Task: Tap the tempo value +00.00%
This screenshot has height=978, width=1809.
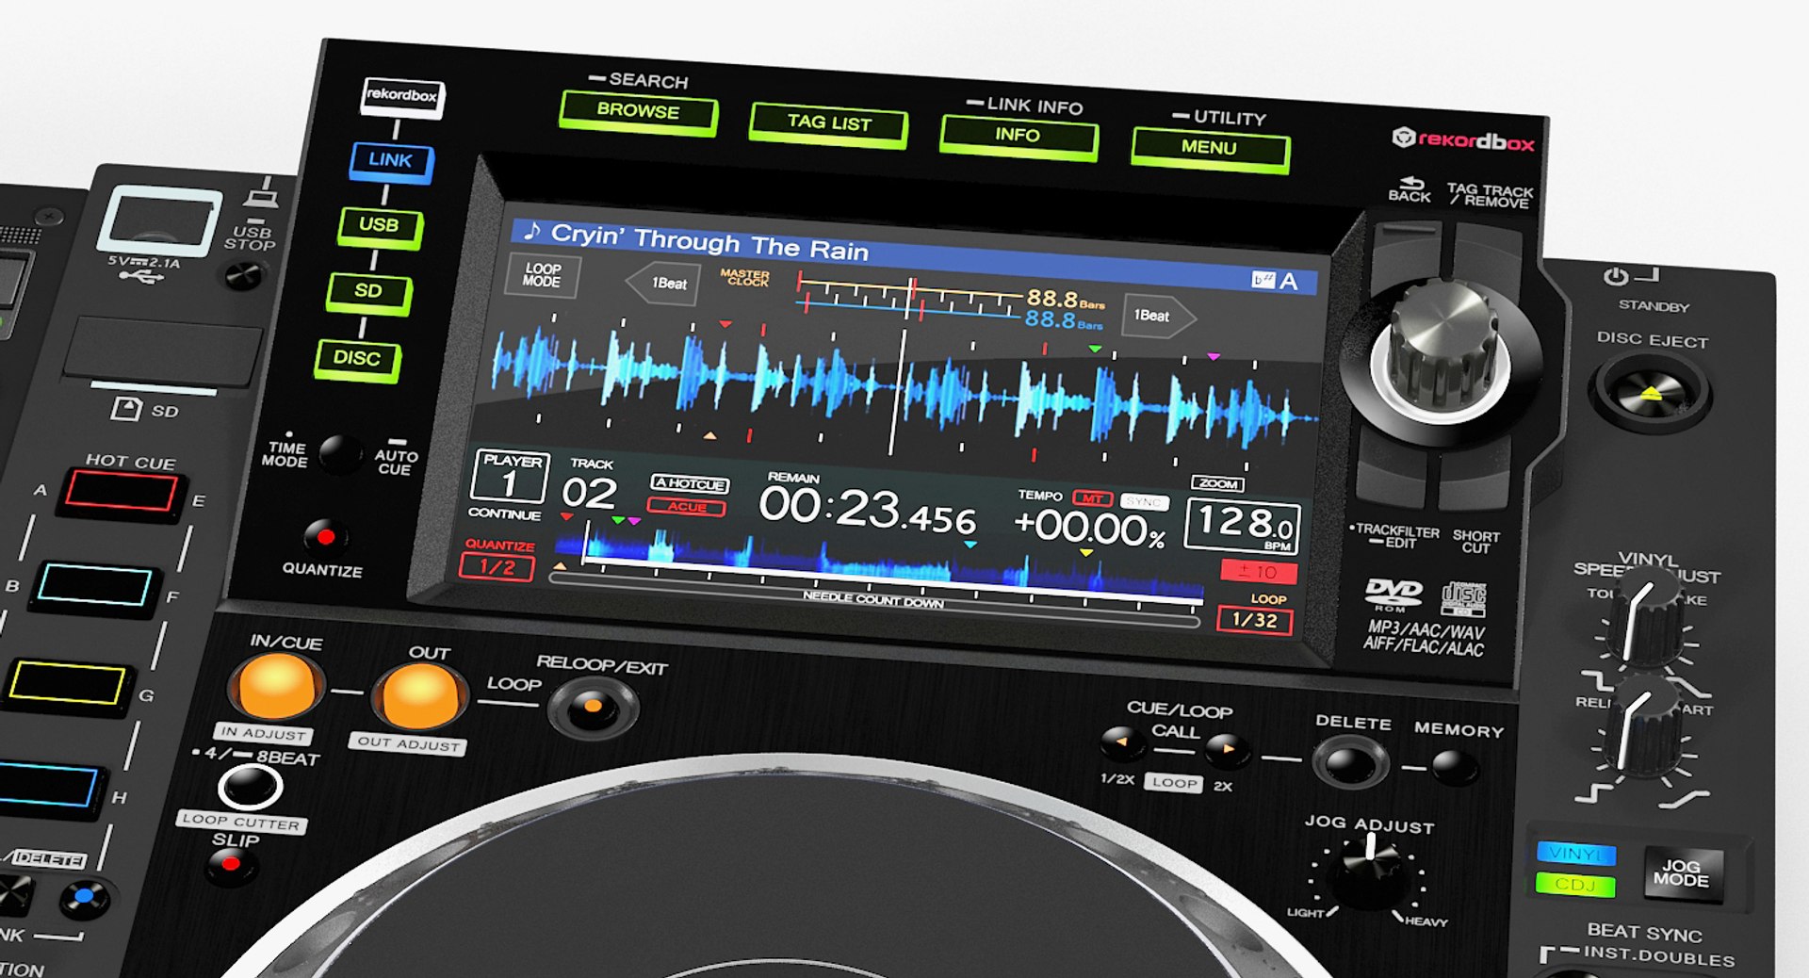Action: (1090, 529)
